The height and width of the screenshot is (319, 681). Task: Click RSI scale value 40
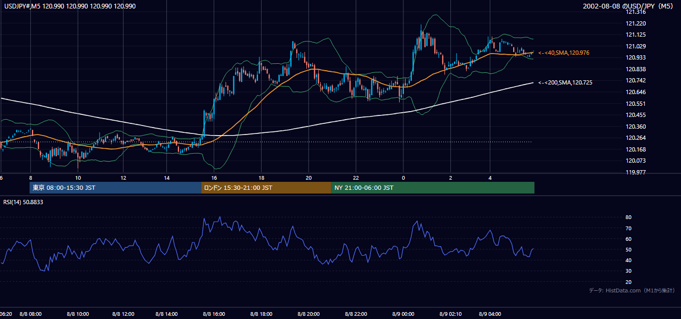(x=628, y=260)
